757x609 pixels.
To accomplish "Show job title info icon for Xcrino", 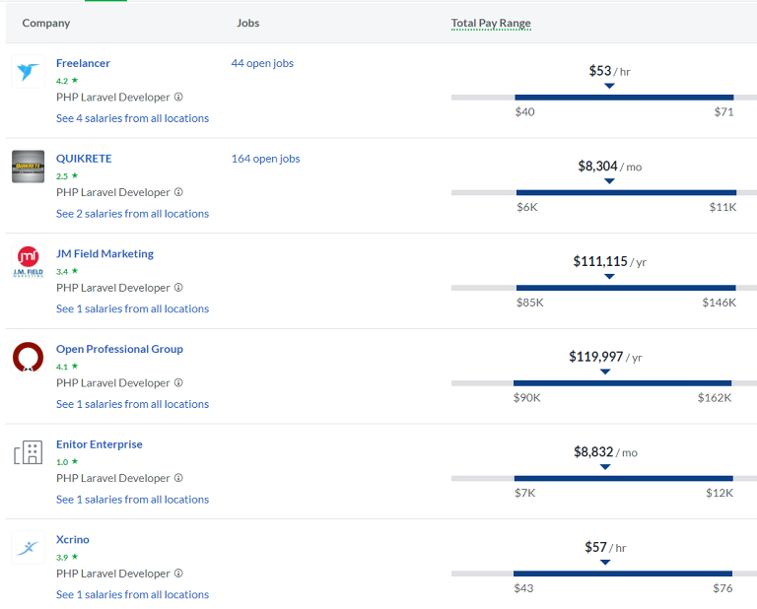I will pyautogui.click(x=178, y=574).
